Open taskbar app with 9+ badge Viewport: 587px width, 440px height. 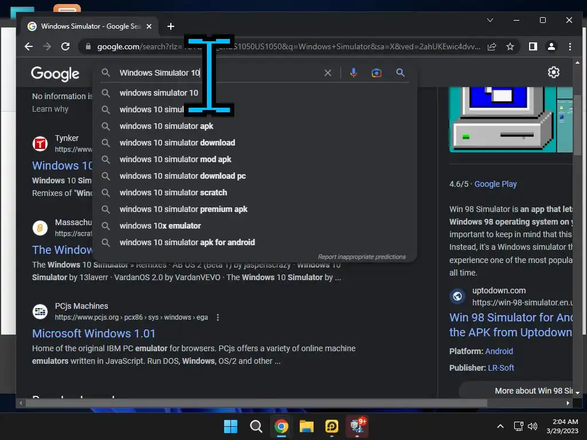(x=357, y=426)
